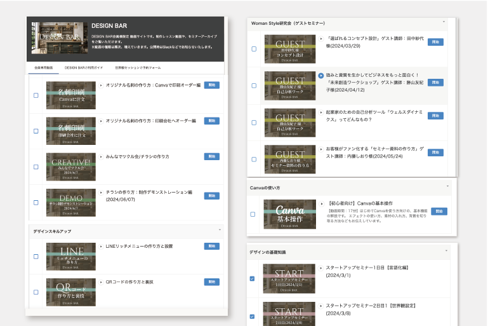
Task: Uncheck the スタートアップセミナー1日目 checkbox
Action: 253,278
